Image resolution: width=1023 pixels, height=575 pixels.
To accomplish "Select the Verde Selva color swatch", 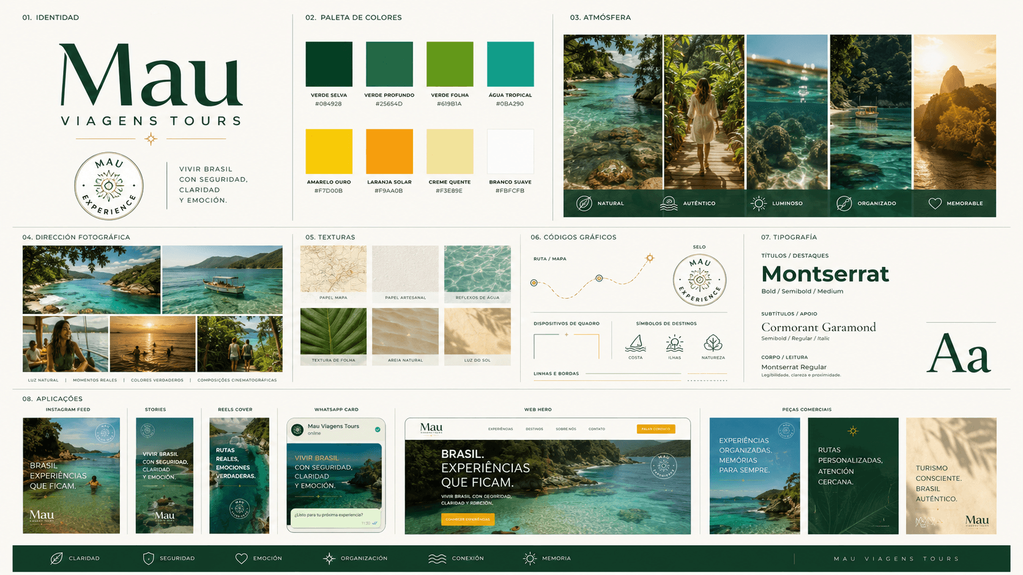I will coord(329,64).
